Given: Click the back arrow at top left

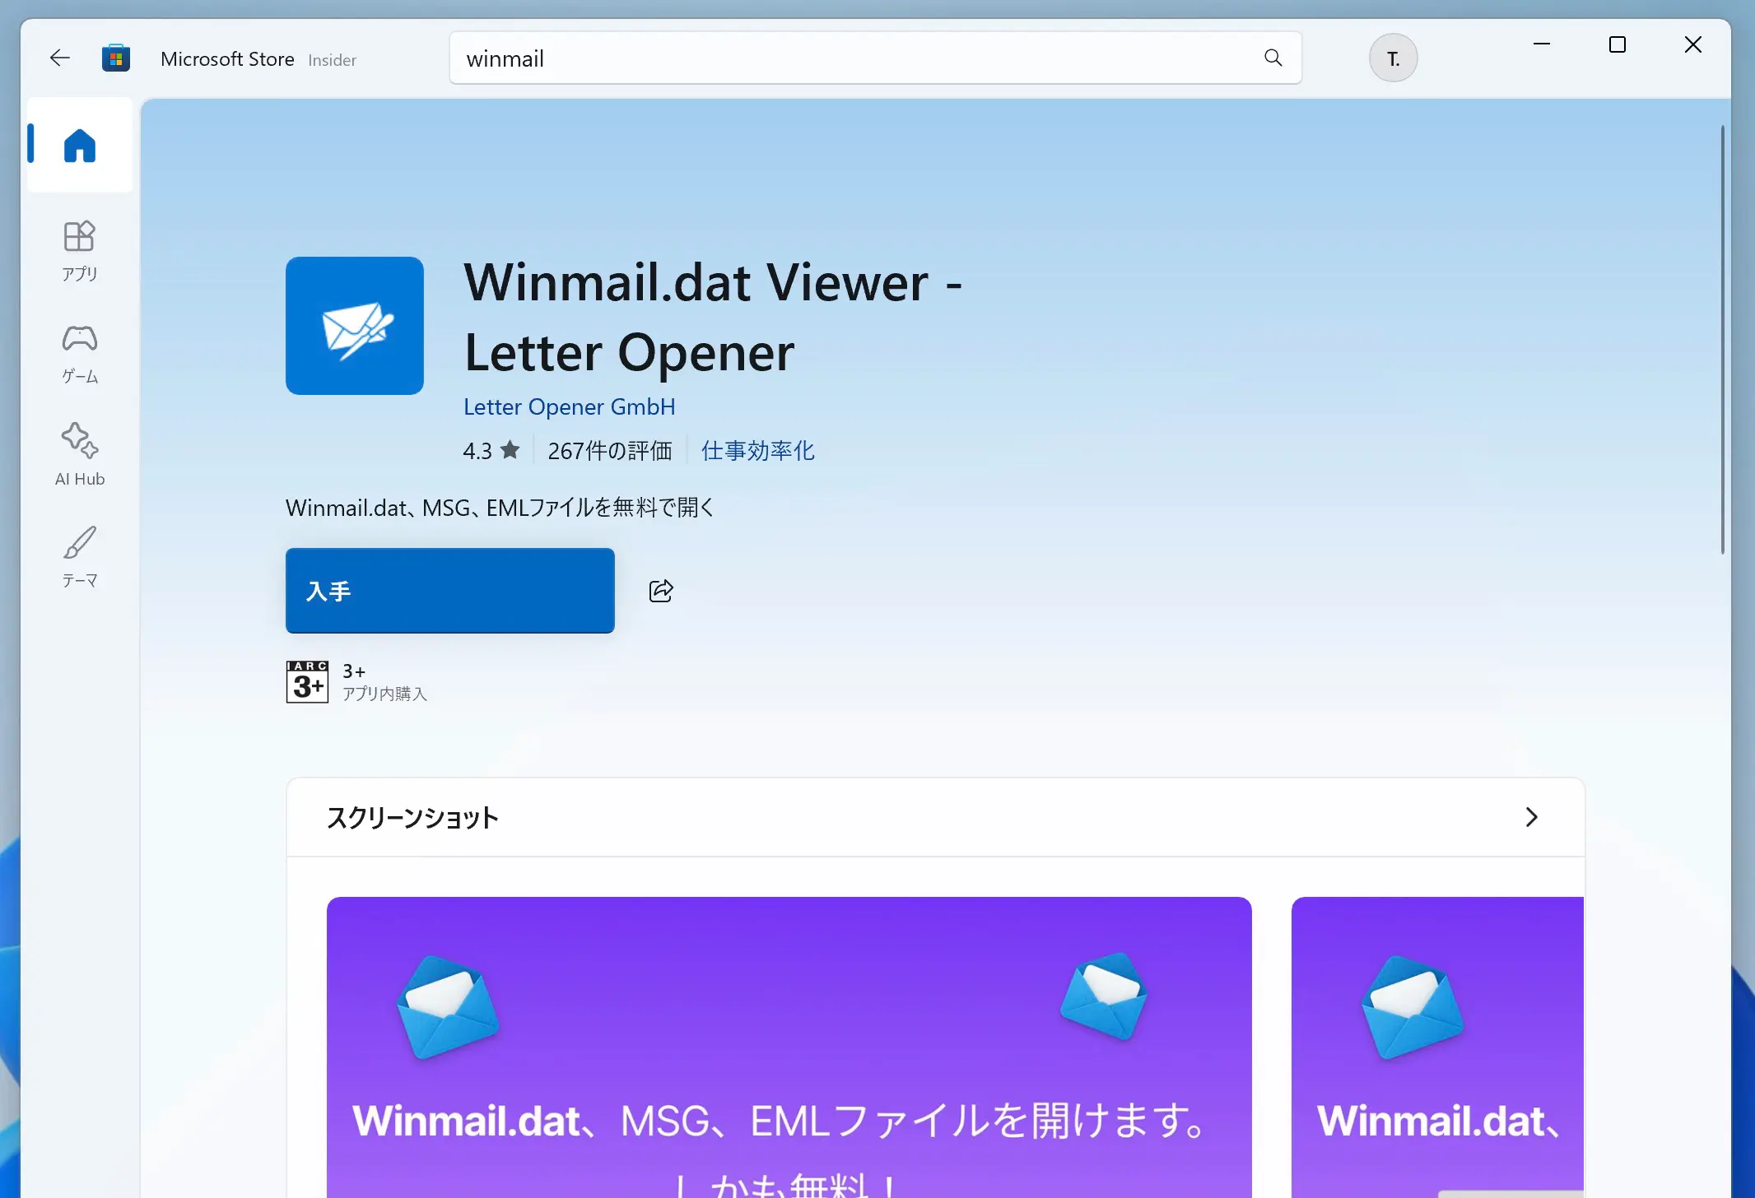Looking at the screenshot, I should 59,58.
